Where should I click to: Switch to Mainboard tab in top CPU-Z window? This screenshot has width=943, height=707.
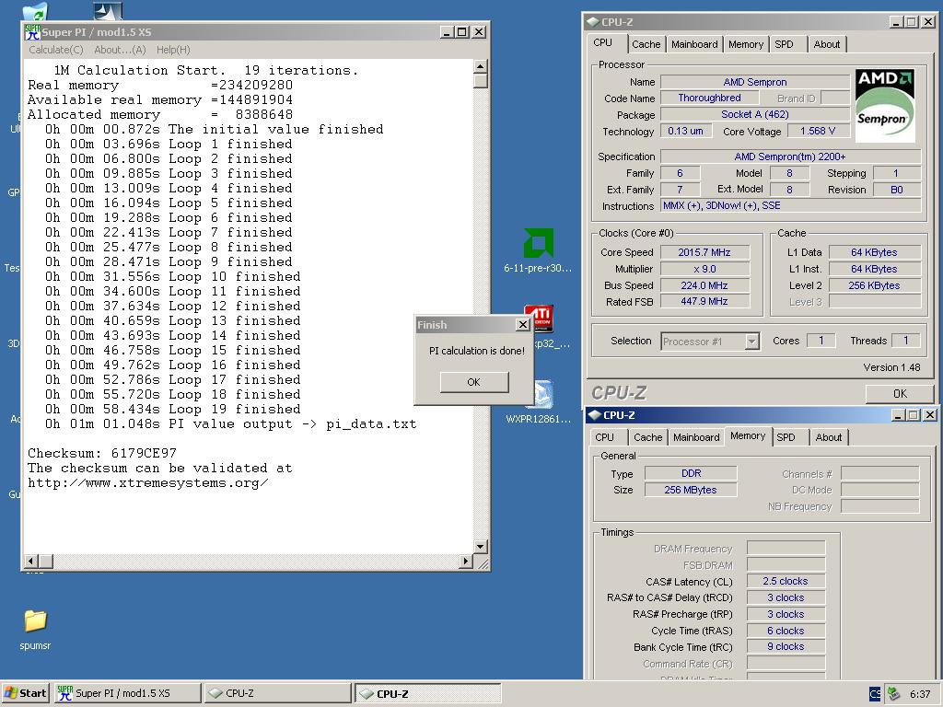[694, 44]
